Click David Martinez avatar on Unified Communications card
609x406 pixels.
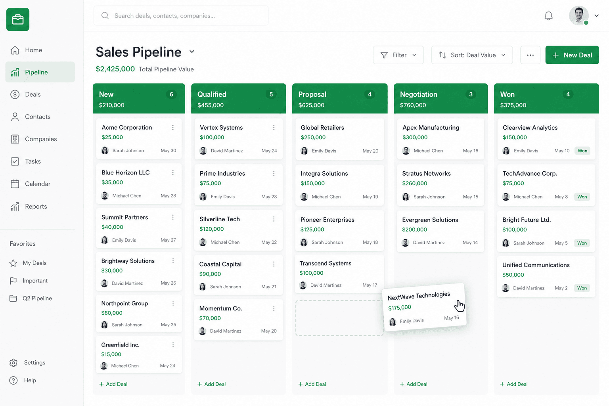coord(506,288)
